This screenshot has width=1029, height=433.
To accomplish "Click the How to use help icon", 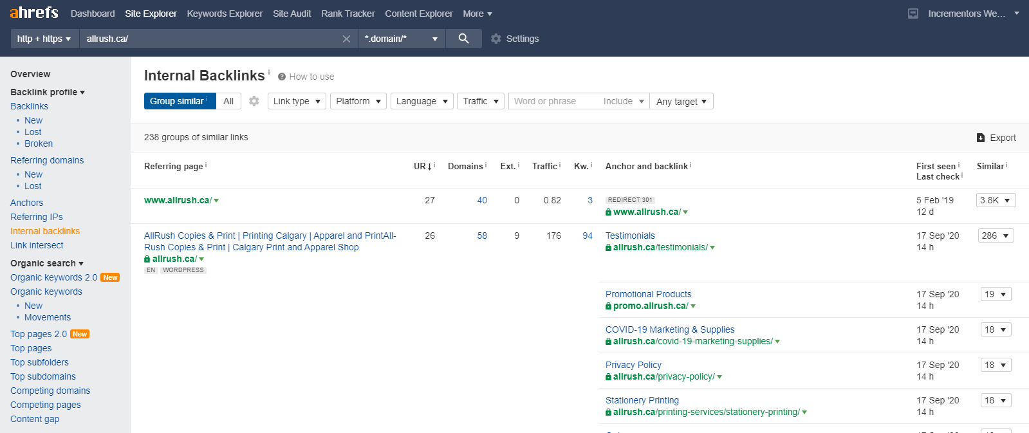I will (x=282, y=77).
